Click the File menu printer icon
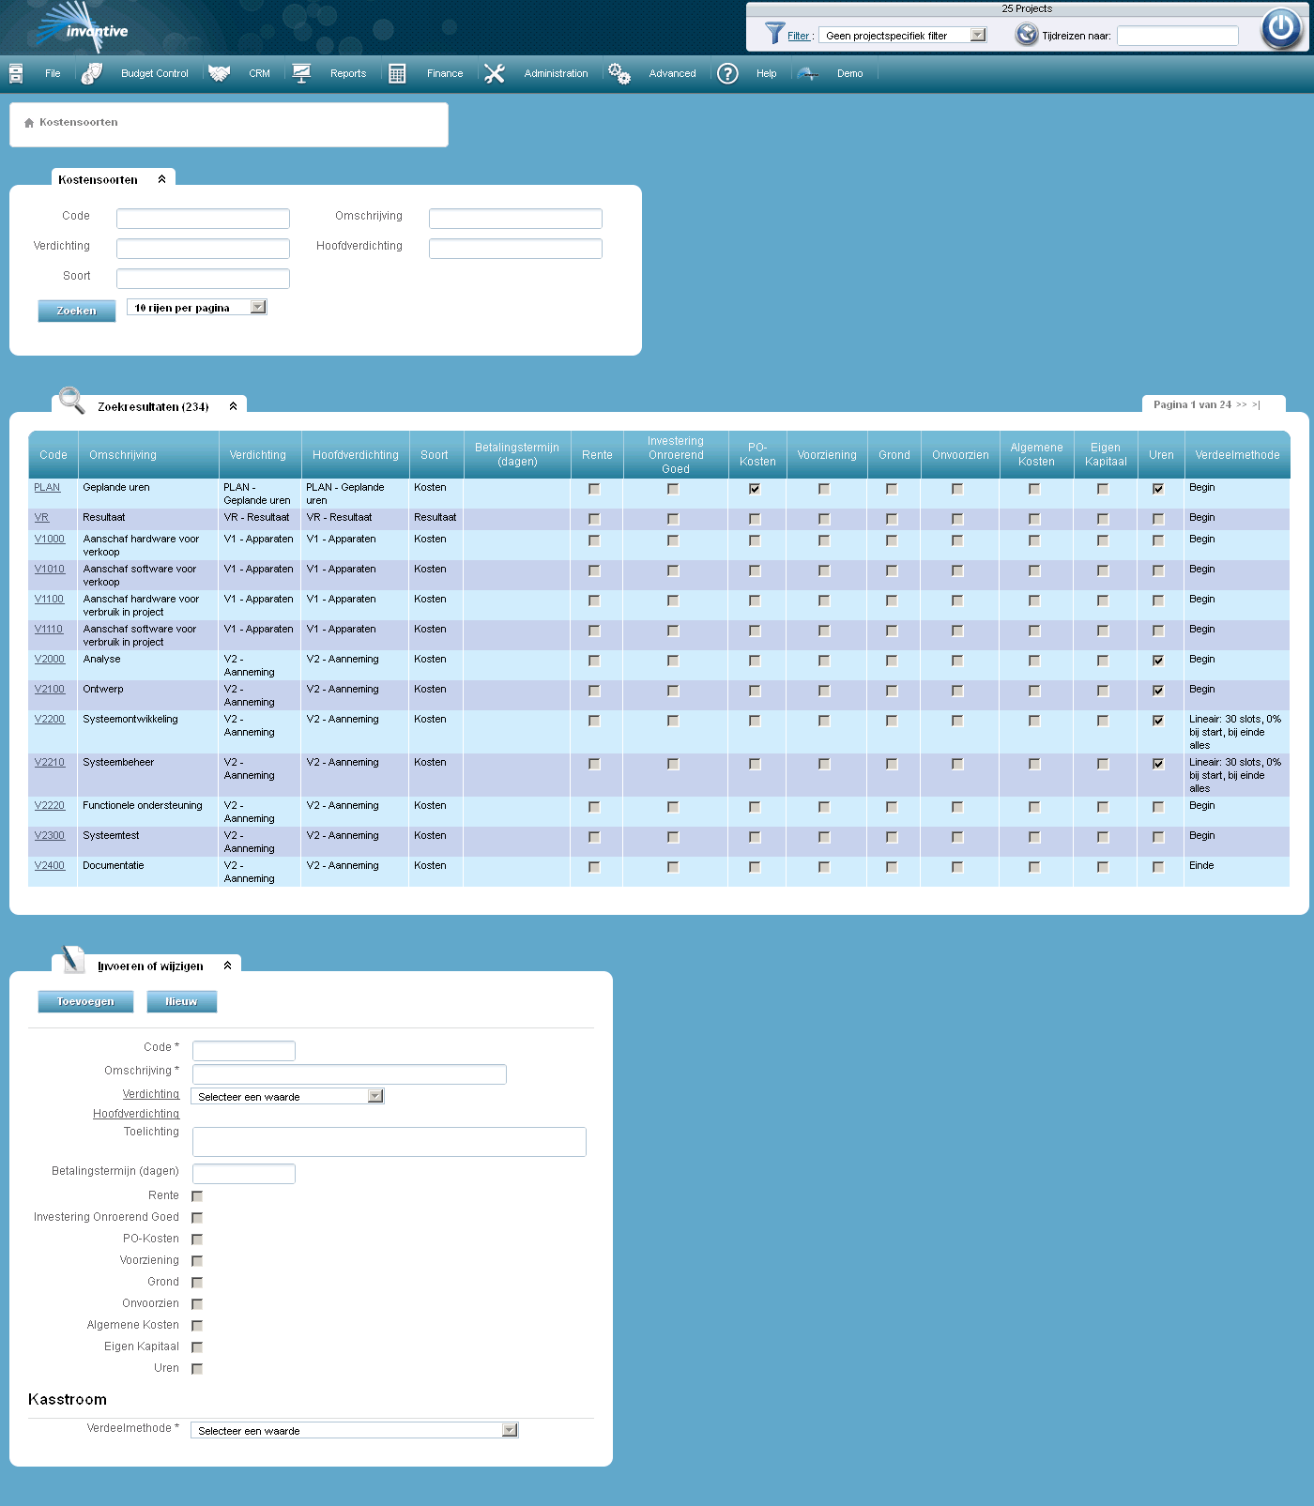 (16, 73)
